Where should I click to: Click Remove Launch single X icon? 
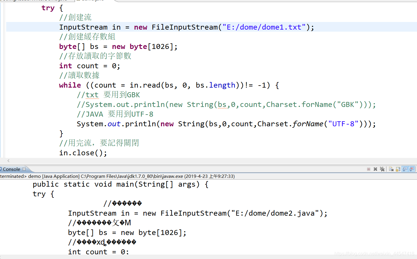click(375, 169)
